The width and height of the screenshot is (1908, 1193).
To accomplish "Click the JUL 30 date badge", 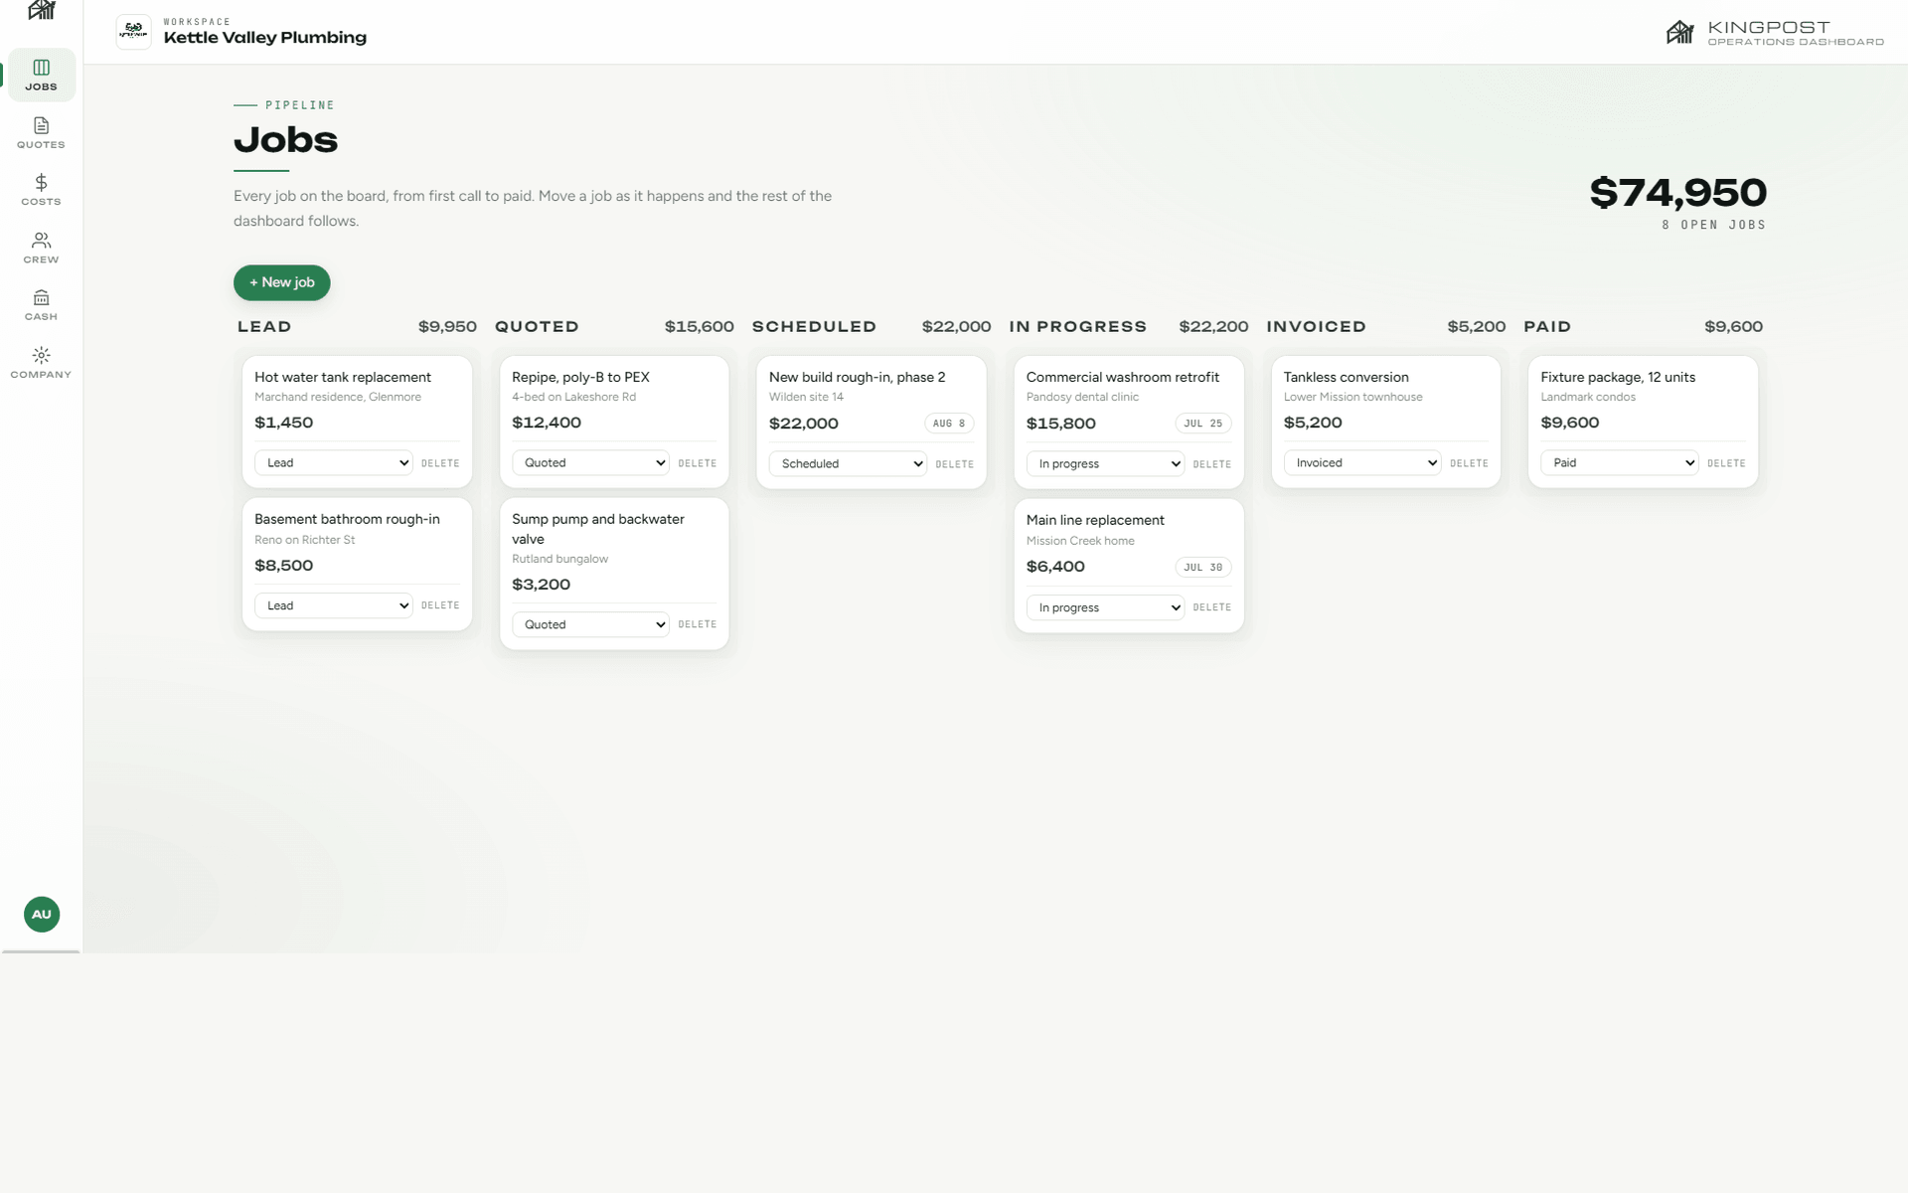I will (x=1203, y=567).
